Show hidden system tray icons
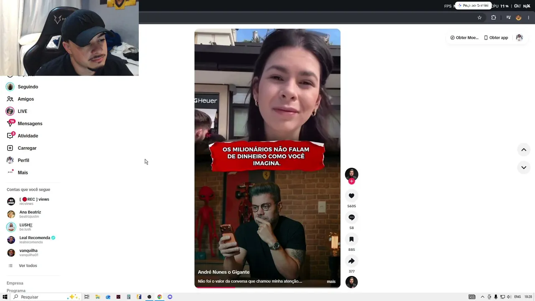Screen dimensions: 535x301 point(482,297)
